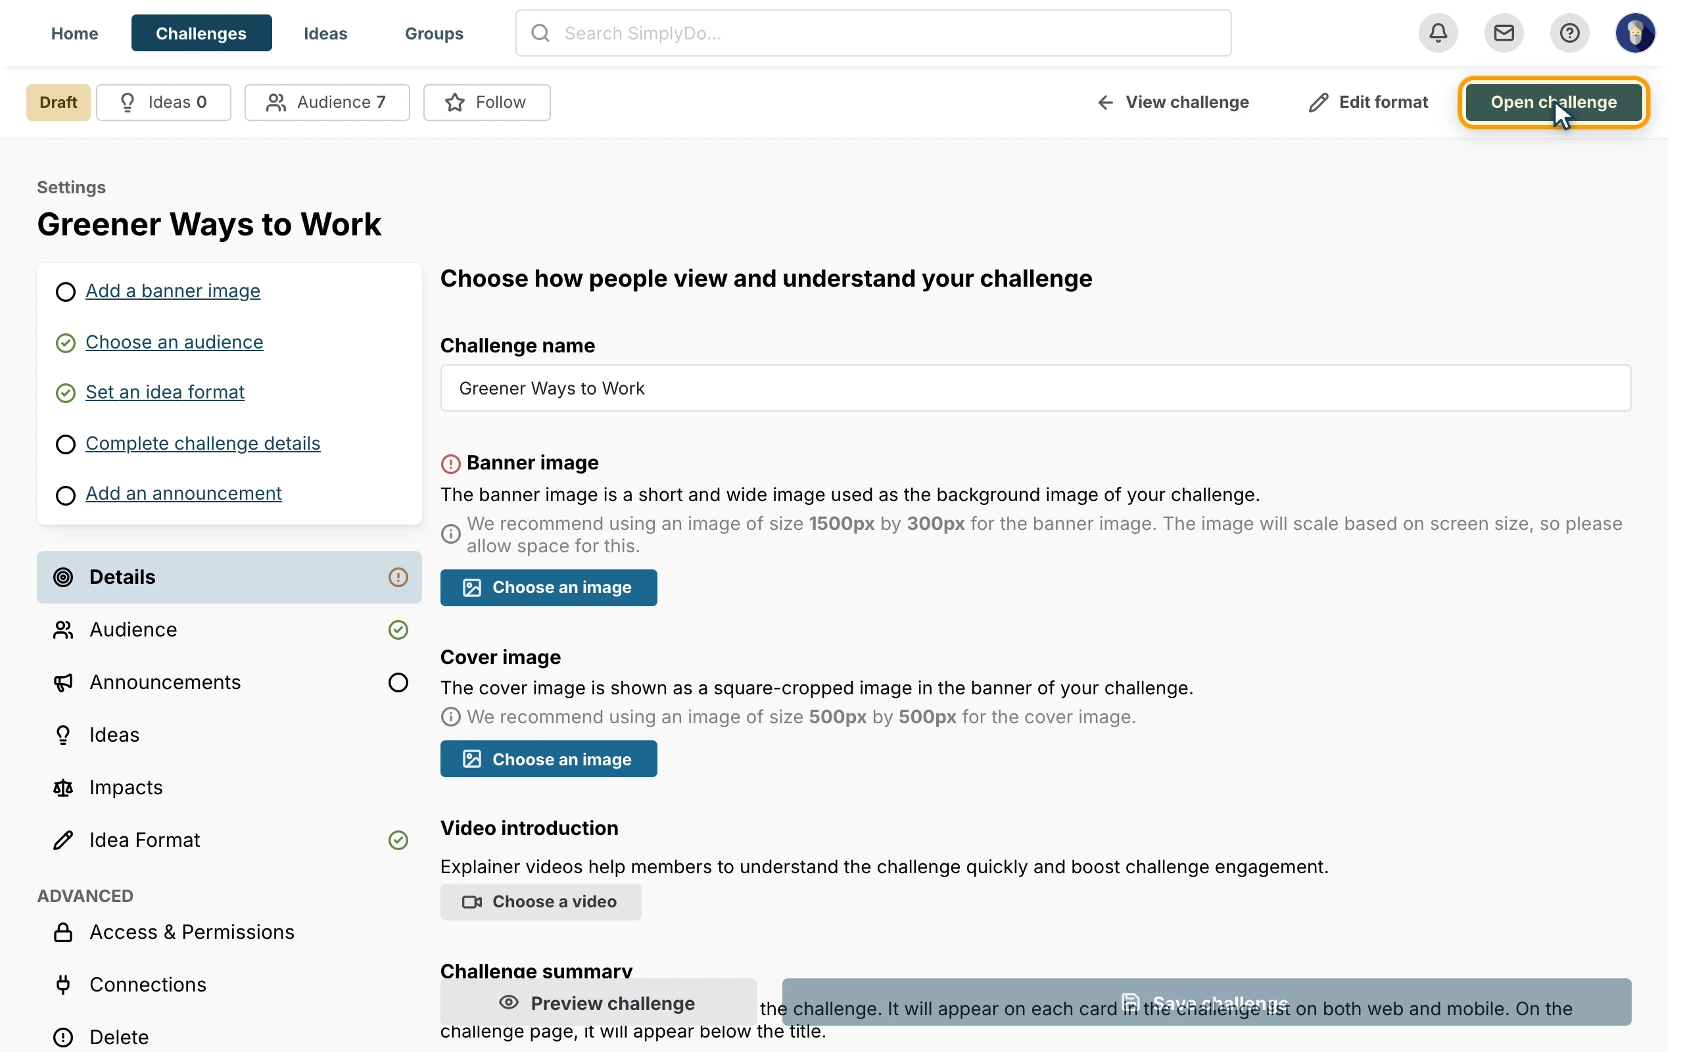Open the Ideas top navigation tab
Viewport: 1683px width, 1052px height.
pos(325,33)
